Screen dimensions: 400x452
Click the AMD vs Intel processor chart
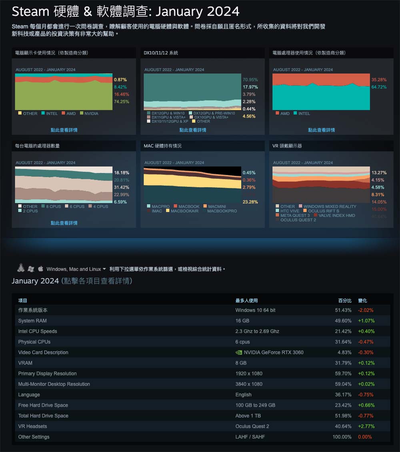click(321, 92)
